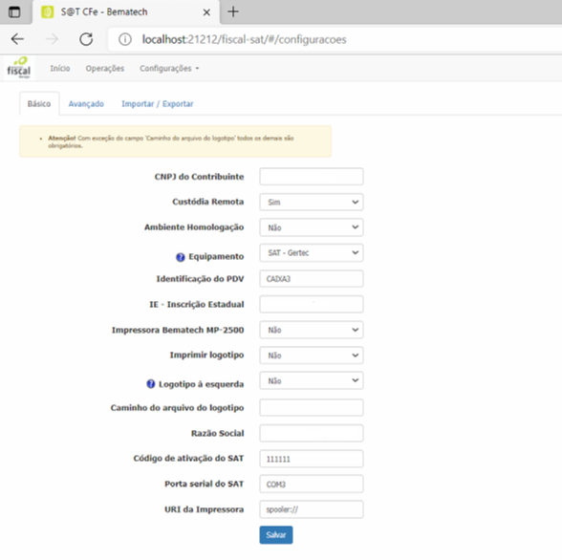Click the Salvar button
The height and width of the screenshot is (560, 562).
[x=276, y=535]
